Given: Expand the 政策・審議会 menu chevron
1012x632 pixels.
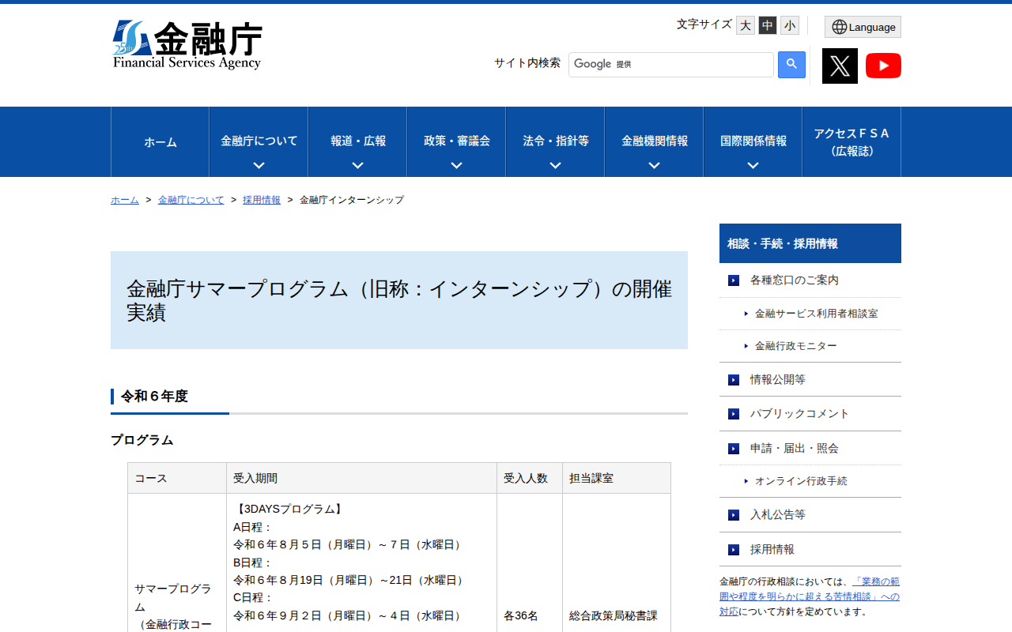Looking at the screenshot, I should coord(456,166).
